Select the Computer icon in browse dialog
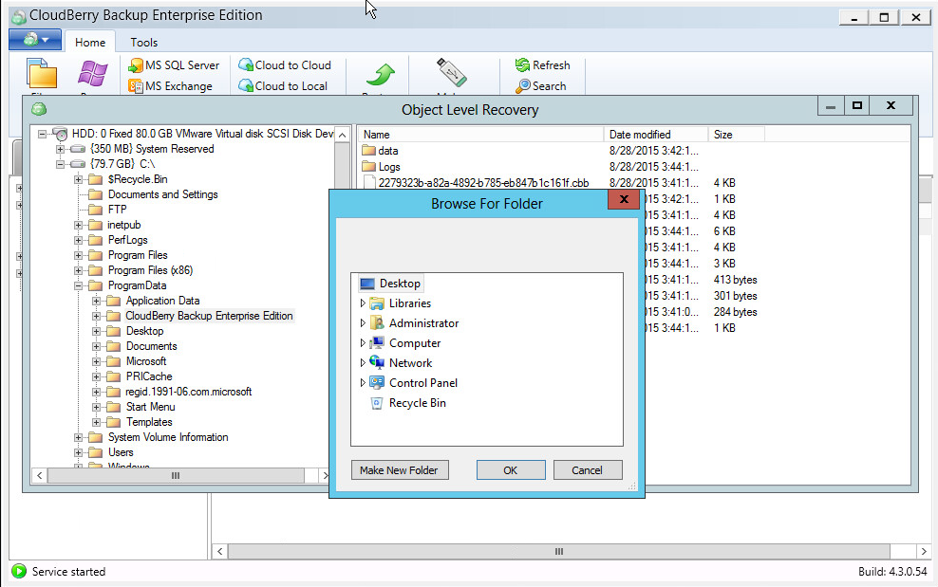 (377, 343)
